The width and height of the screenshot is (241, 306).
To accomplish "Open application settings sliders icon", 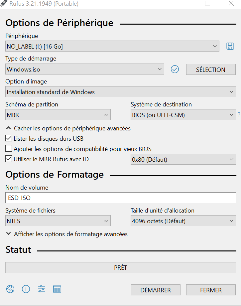I will (42, 289).
